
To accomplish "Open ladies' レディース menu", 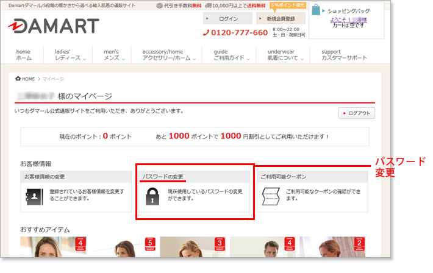I will point(68,55).
